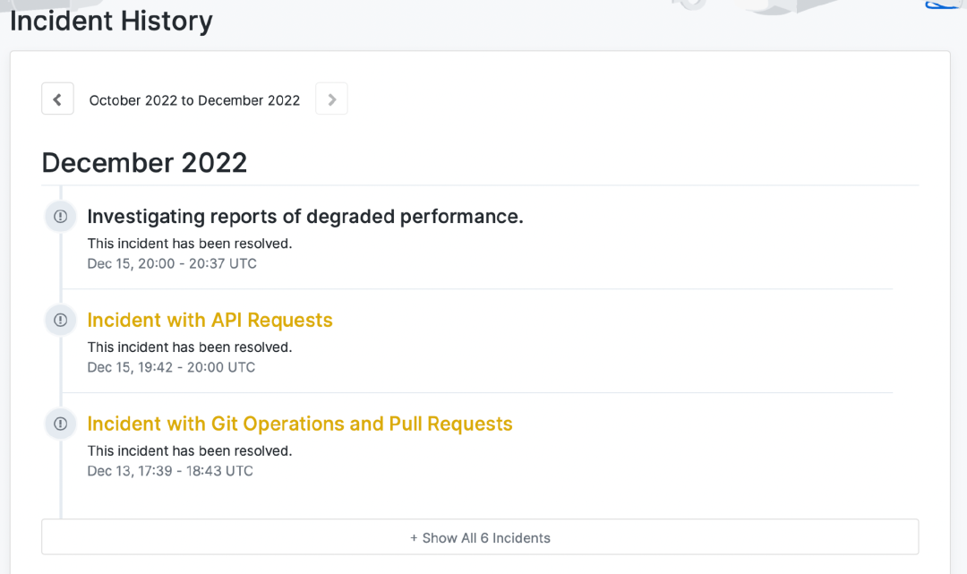Viewport: 967px width, 574px height.
Task: Click the timeline line between the first two incident icons
Action: click(61, 269)
